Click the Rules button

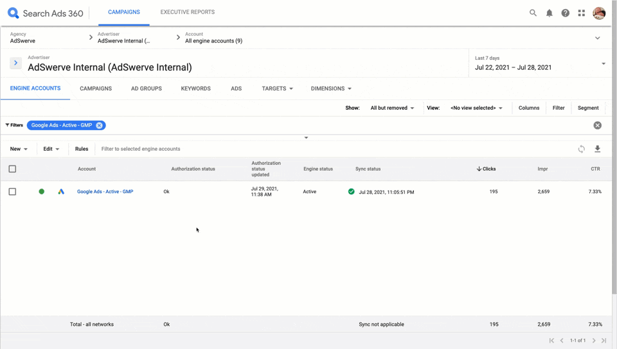point(82,149)
